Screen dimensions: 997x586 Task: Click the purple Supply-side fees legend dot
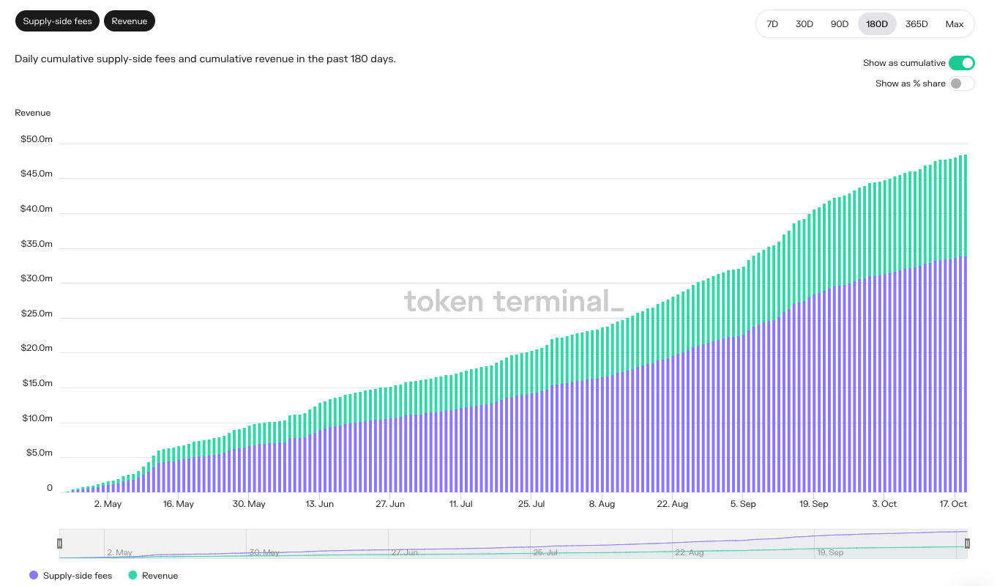pyautogui.click(x=34, y=576)
